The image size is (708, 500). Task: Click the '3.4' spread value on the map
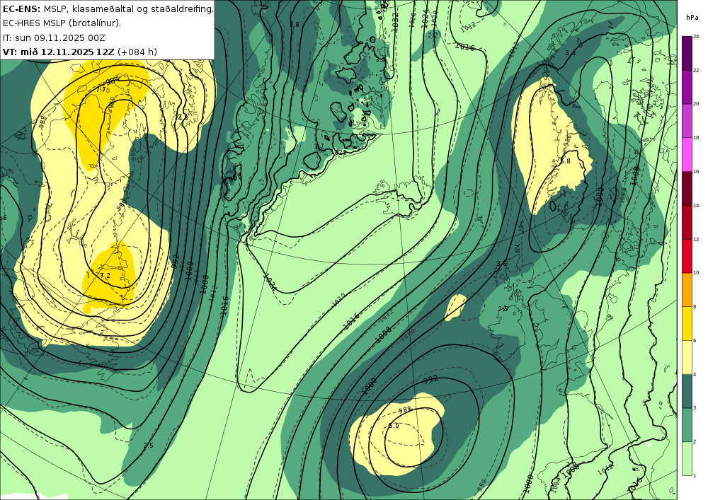coord(570,53)
